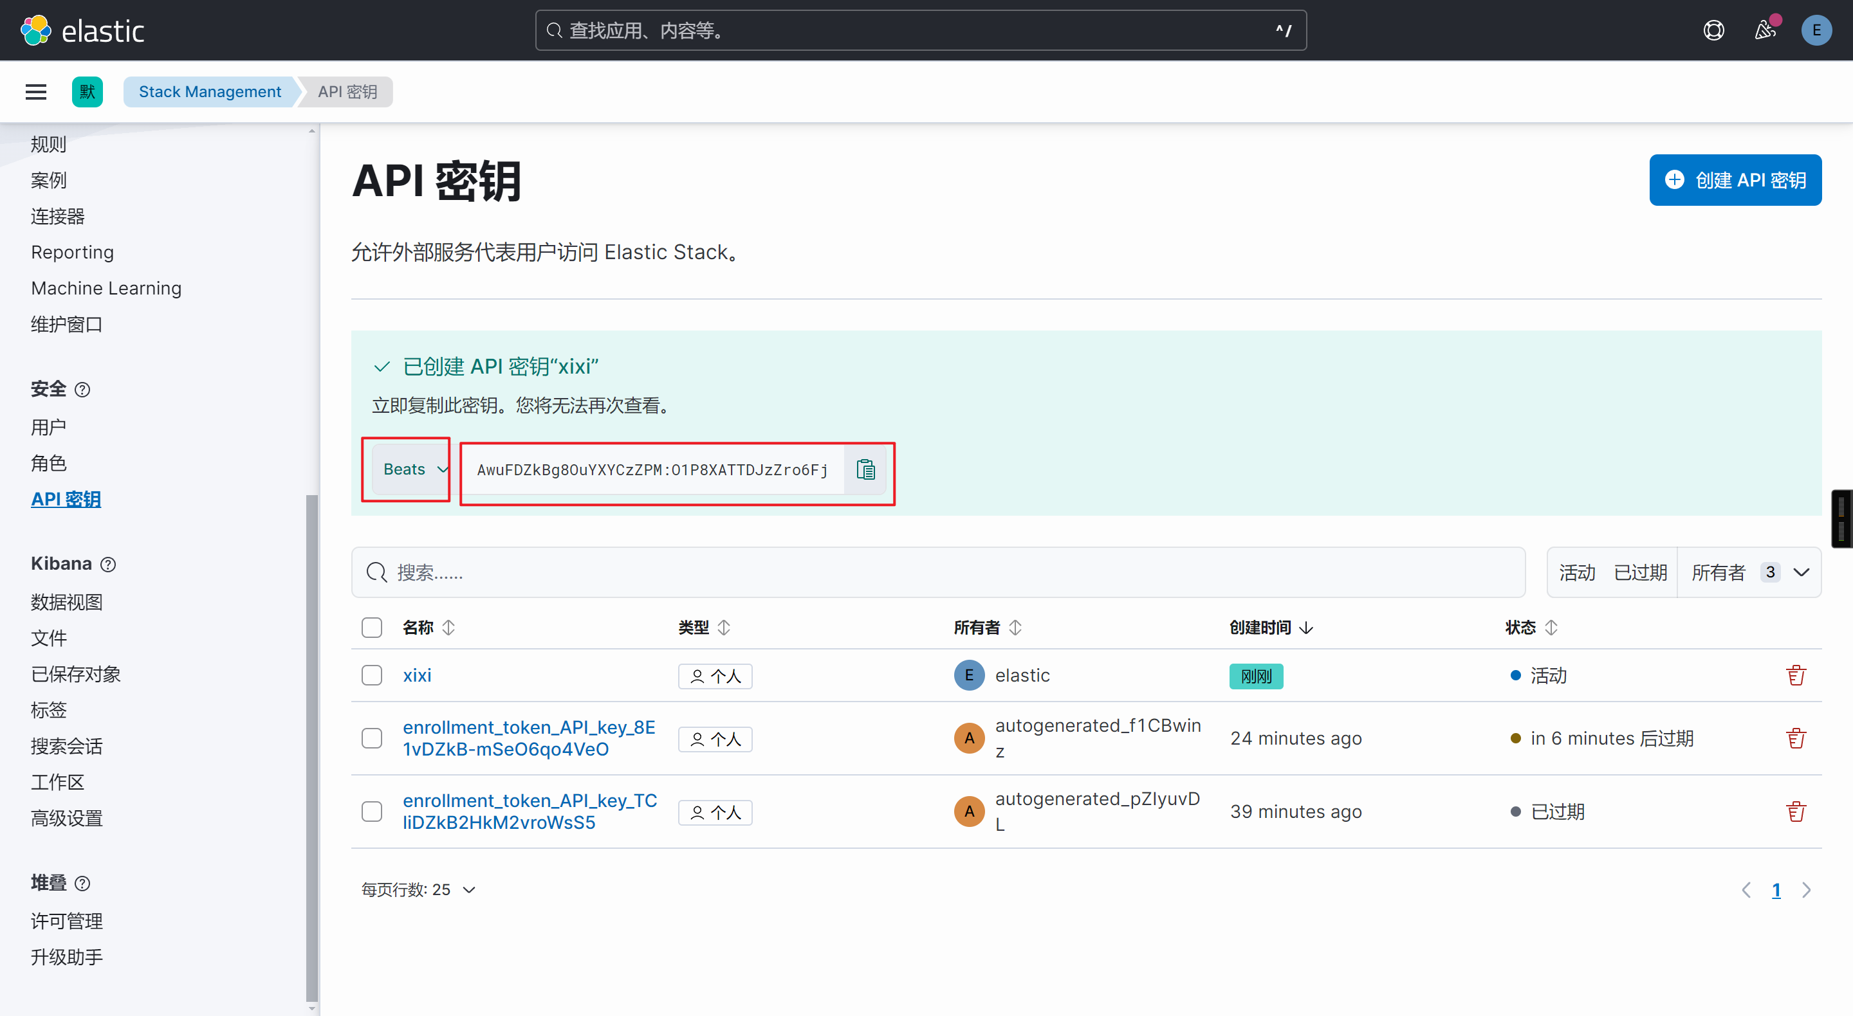Sort table by 创建时间 column
The height and width of the screenshot is (1016, 1853).
point(1271,628)
